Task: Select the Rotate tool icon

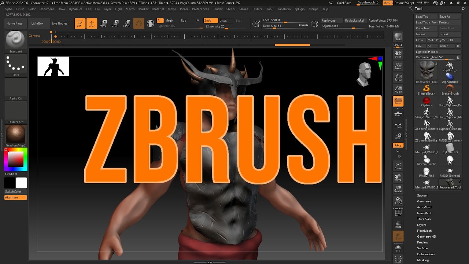Action: tap(127, 23)
